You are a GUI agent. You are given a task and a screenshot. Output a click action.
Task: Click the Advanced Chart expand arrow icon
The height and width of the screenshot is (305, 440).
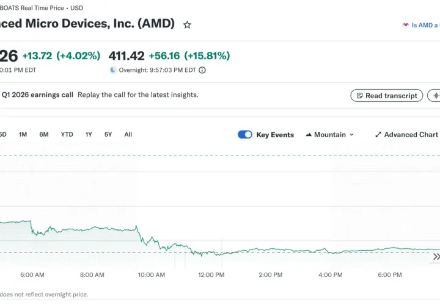pyautogui.click(x=378, y=135)
